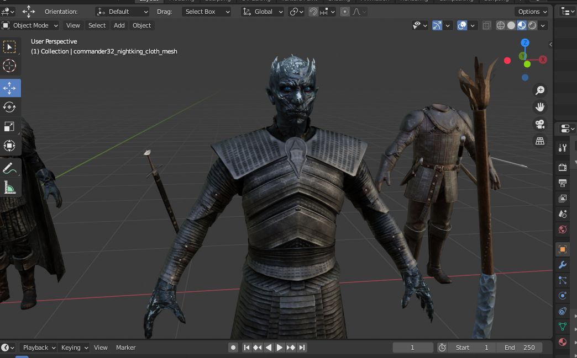Switch to camera view with the camera gizmo

click(540, 124)
